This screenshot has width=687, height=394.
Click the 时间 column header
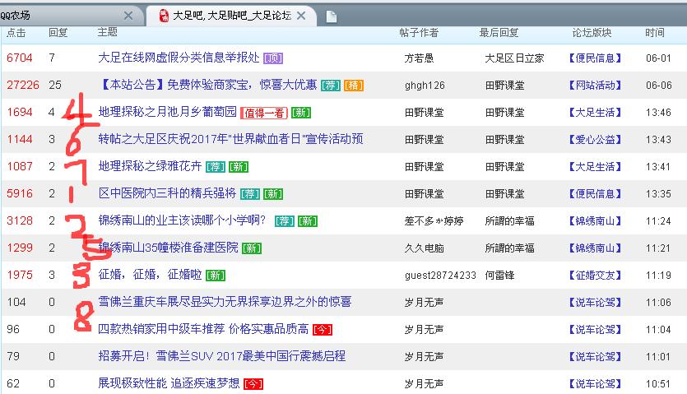pyautogui.click(x=655, y=33)
